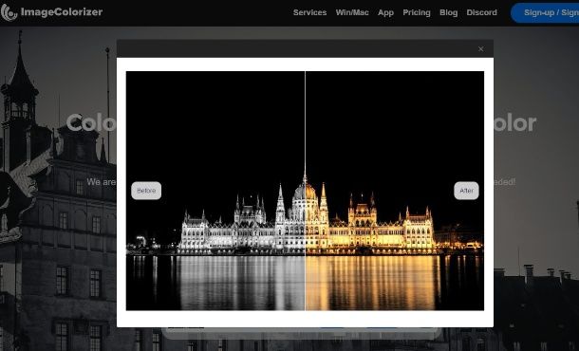Click the golden colorized half of Parliament photo
Viewport: 579px width, 351px height.
[x=395, y=191]
